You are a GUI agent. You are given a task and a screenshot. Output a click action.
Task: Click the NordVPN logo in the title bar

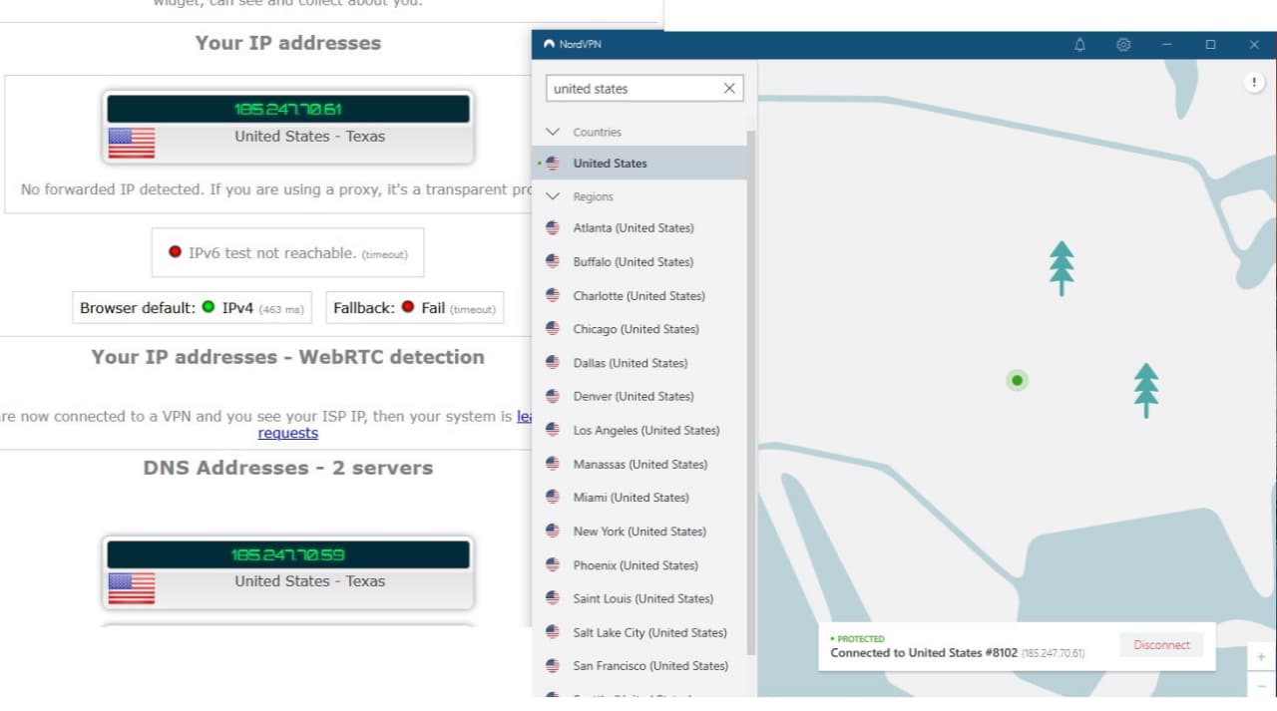tap(549, 45)
